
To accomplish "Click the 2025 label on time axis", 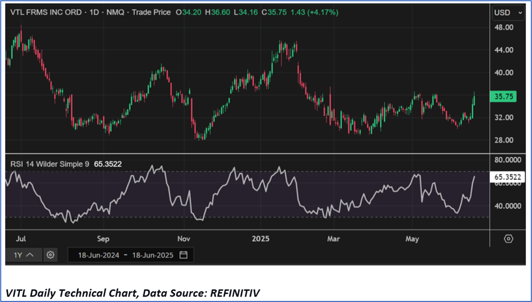I will pyautogui.click(x=260, y=239).
